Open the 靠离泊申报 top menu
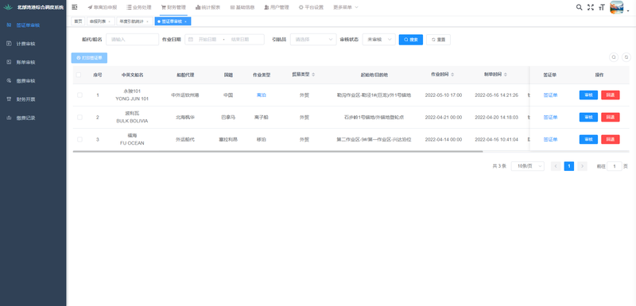The height and width of the screenshot is (306, 636). point(103,7)
